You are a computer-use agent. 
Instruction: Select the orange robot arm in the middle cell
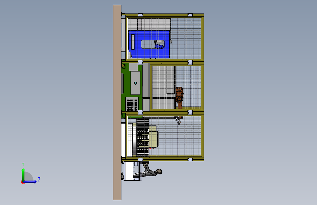(180, 97)
